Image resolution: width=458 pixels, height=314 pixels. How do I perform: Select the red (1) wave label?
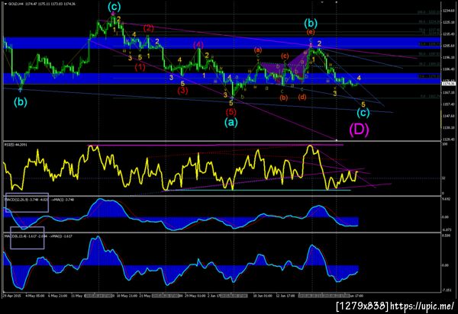(140, 67)
